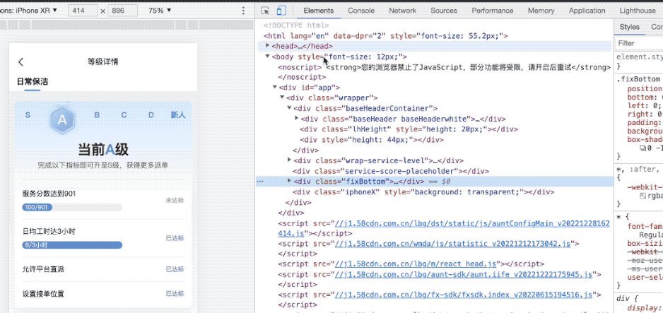
Task: Click the react_head.js script link
Action: [416, 264]
